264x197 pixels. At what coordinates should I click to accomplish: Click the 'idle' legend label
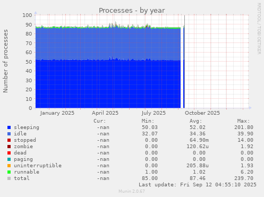click(20, 134)
